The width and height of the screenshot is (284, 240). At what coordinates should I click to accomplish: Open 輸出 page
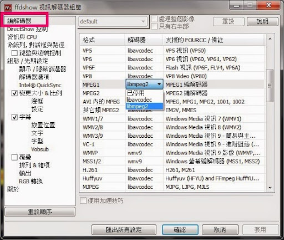(25, 173)
